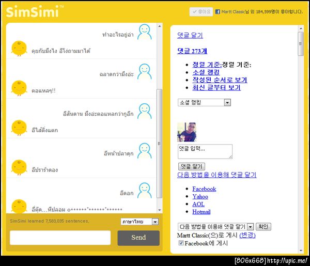Screen dimensions: 310x266
Task: Click the comments panel scrollbar down arrow
Action: point(301,251)
